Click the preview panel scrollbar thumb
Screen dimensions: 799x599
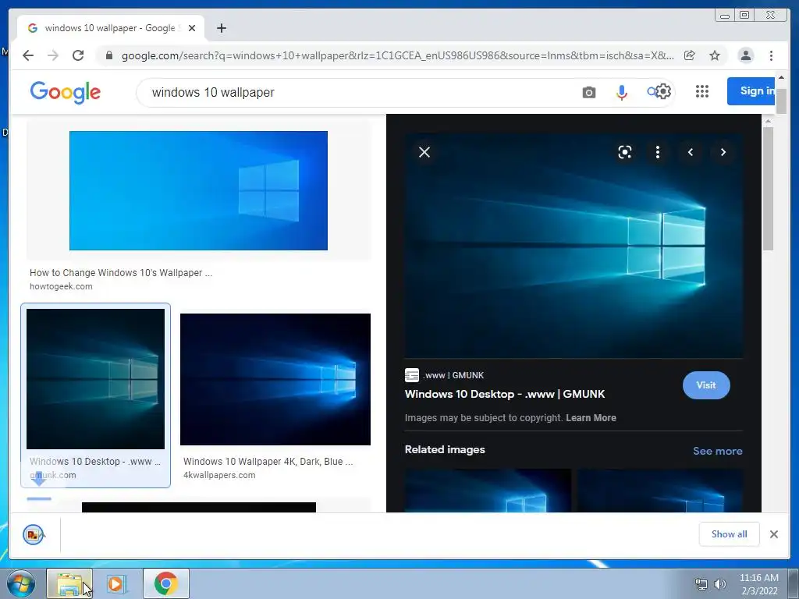pyautogui.click(x=768, y=189)
